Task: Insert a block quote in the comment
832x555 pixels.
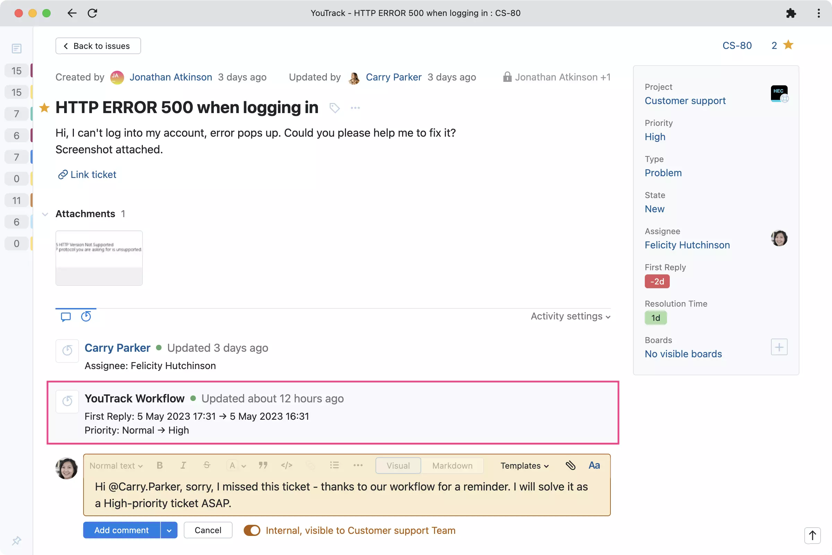Action: click(x=263, y=465)
